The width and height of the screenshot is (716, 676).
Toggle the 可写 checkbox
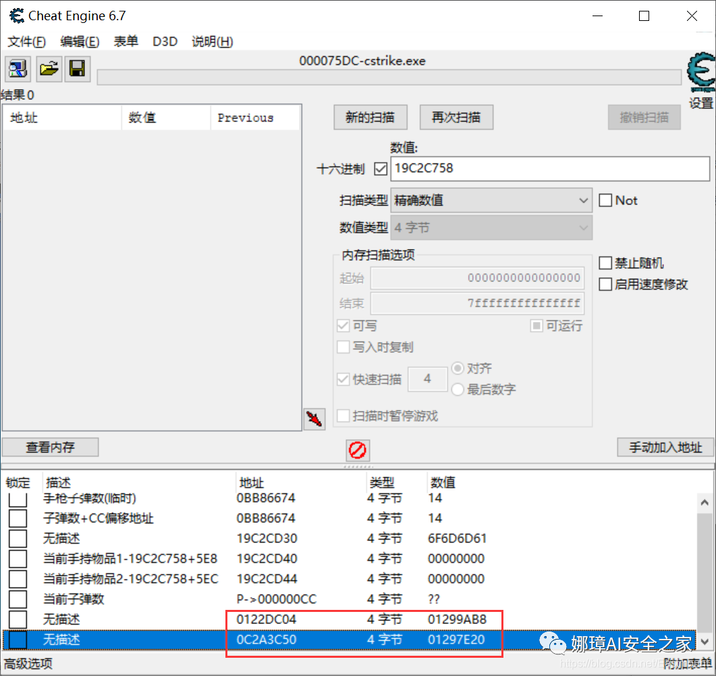tap(343, 326)
